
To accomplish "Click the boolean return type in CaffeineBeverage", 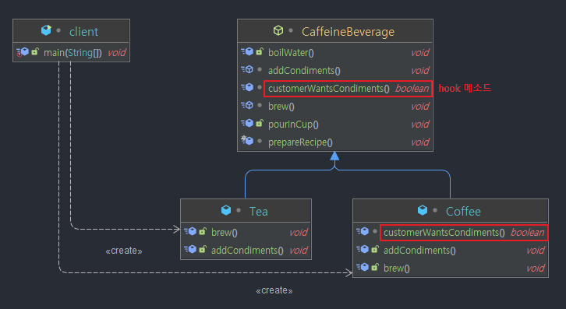I will click(412, 89).
